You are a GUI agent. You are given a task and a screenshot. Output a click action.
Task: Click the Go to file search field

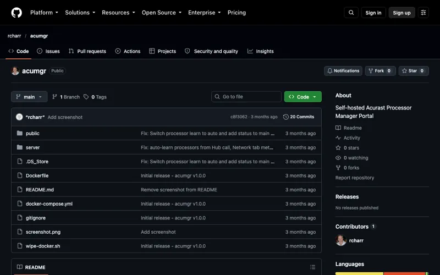(x=246, y=97)
